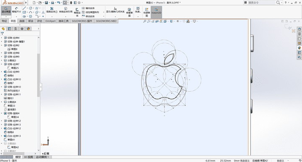Click the Appearances sphere icon in task pane
The image size is (302, 162).
pyautogui.click(x=299, y=48)
